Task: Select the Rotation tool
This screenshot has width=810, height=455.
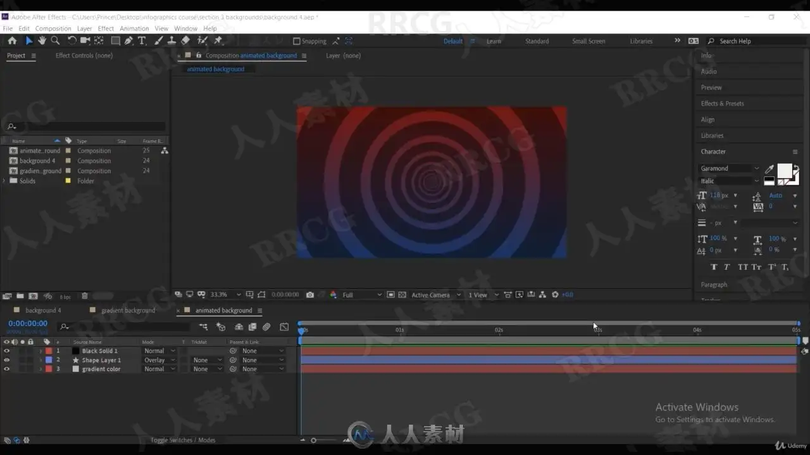Action: [72, 40]
